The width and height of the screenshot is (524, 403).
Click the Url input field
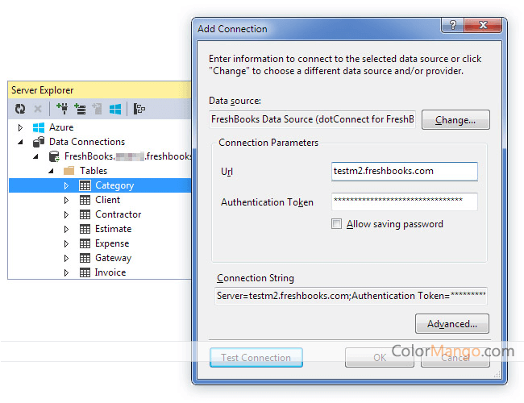[x=405, y=172]
